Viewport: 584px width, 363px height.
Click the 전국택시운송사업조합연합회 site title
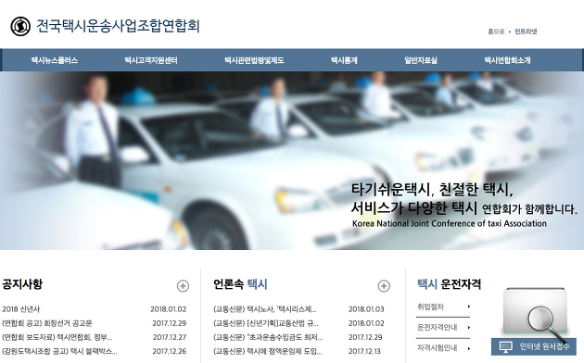(x=118, y=26)
